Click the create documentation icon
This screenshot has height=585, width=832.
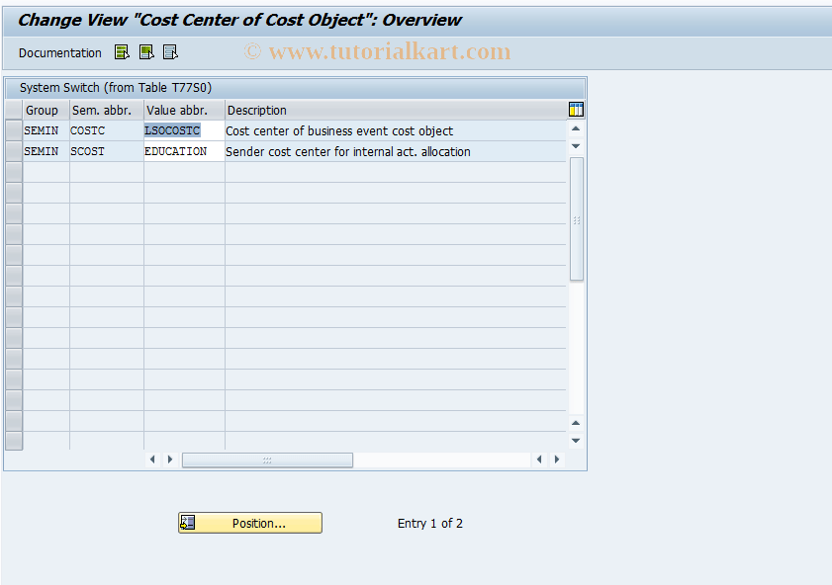(x=145, y=51)
